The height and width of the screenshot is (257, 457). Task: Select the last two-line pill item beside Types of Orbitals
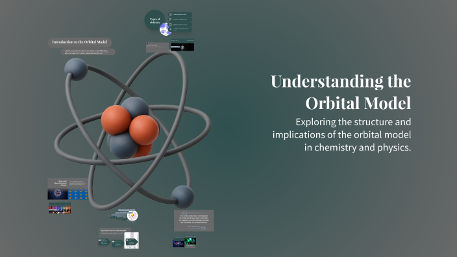tap(180, 29)
